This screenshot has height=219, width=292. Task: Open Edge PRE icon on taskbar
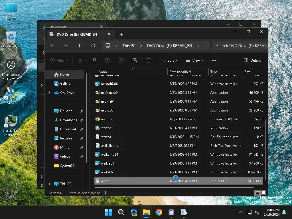pos(134,212)
